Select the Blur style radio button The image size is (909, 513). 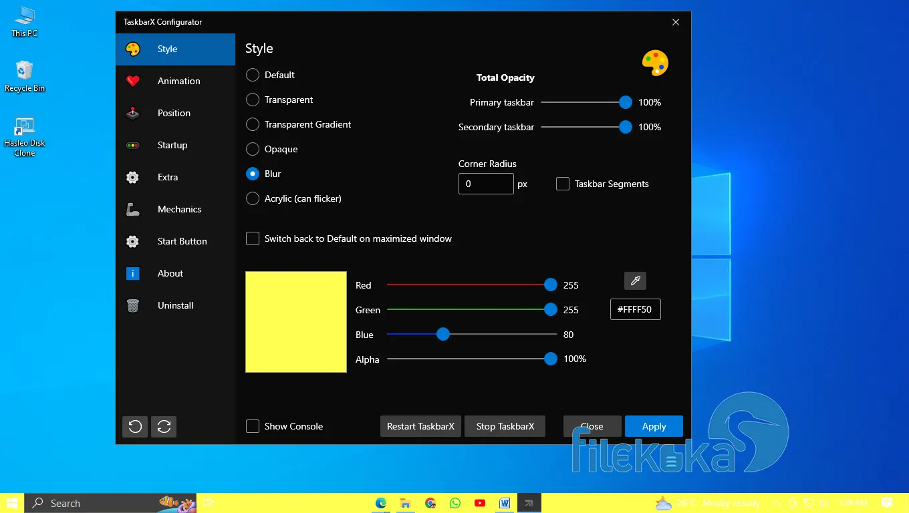pyautogui.click(x=253, y=174)
